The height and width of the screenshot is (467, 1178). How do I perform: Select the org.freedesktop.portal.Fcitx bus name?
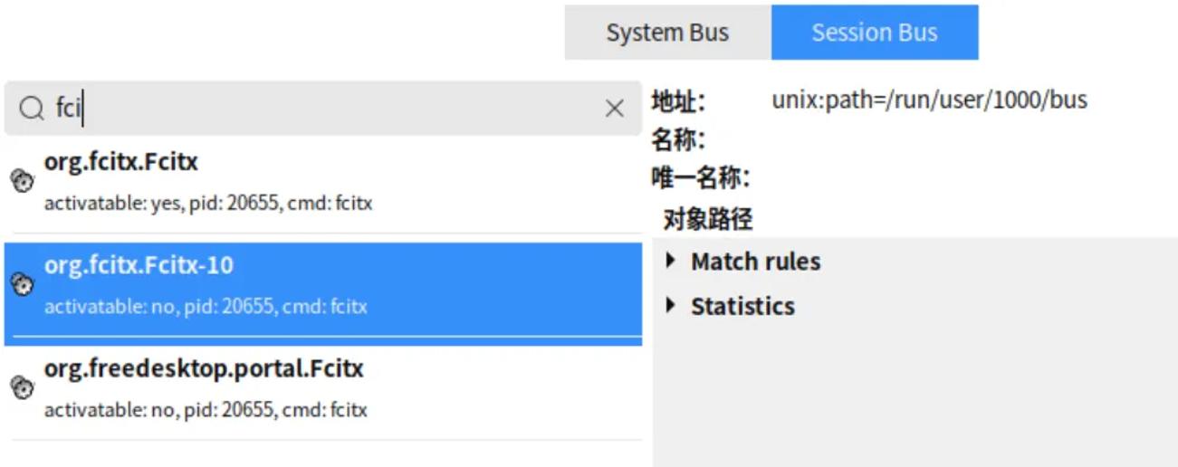tap(204, 369)
